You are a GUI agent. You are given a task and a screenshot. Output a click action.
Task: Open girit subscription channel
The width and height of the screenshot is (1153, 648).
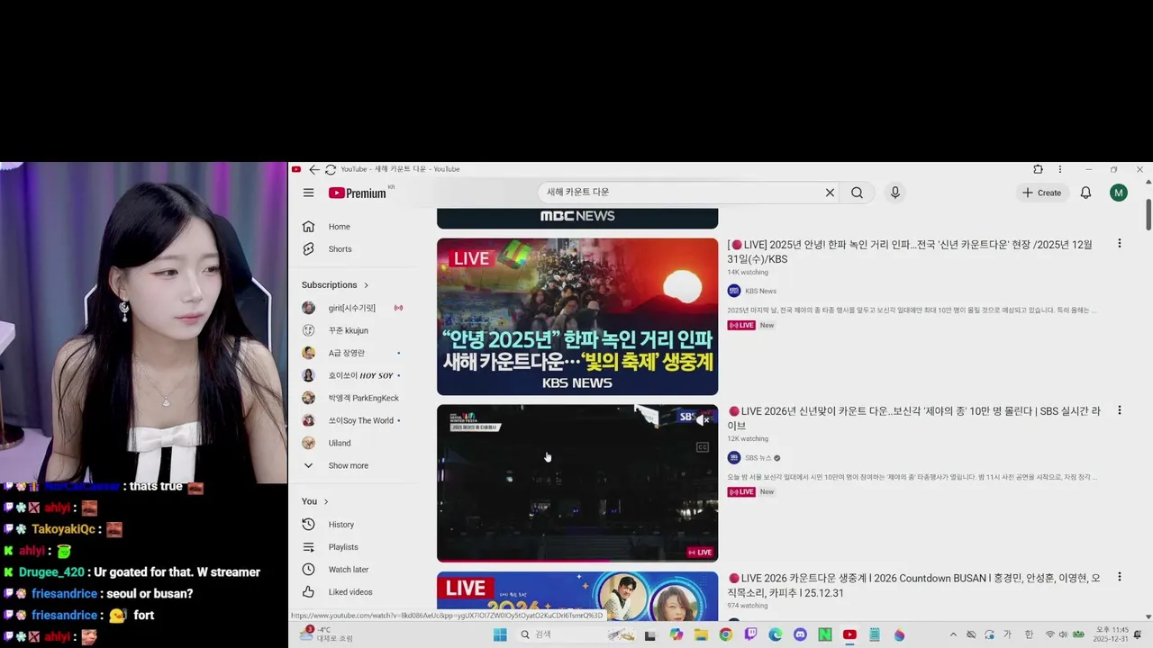(x=351, y=308)
